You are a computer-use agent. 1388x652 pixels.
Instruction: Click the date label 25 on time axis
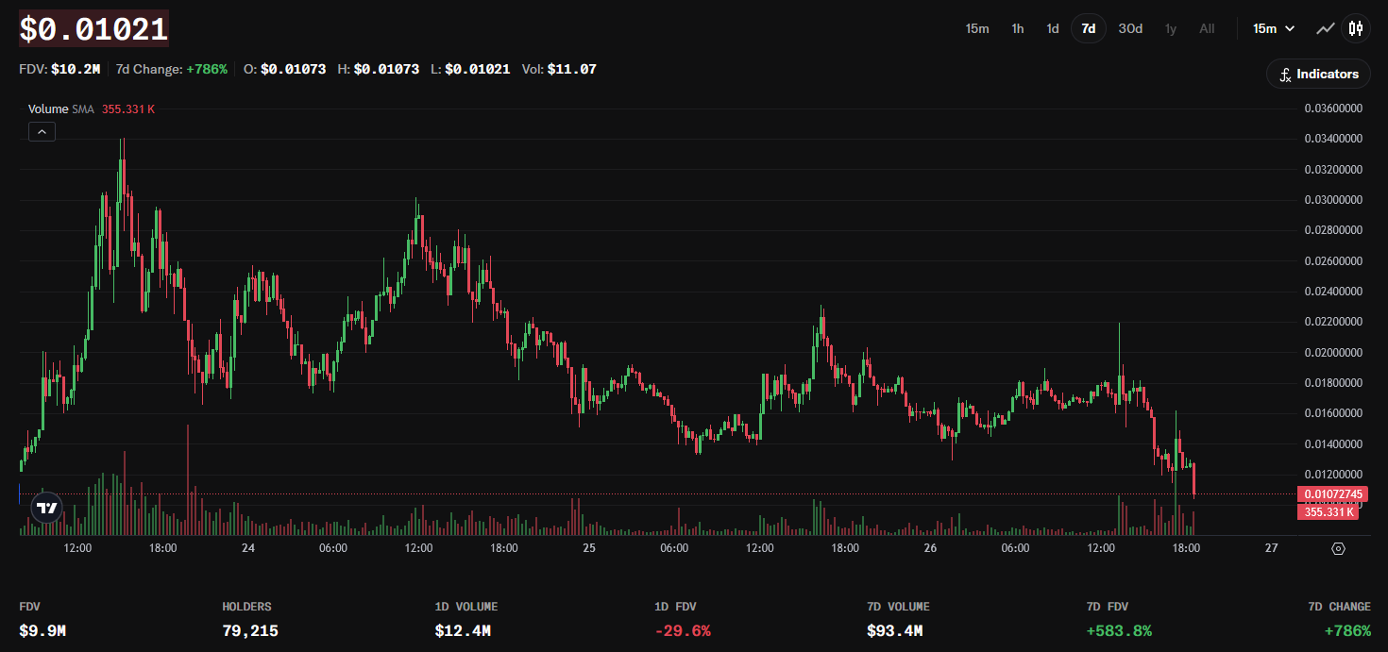(589, 548)
